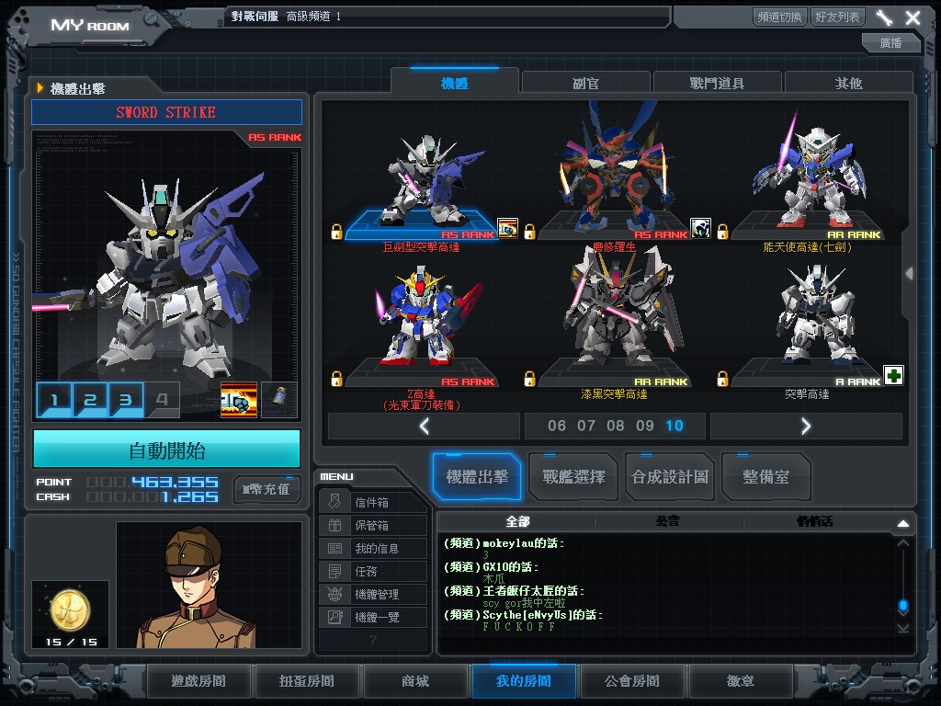This screenshot has height=706, width=941.
Task: Click 廣播 broadcast button
Action: pos(891,42)
